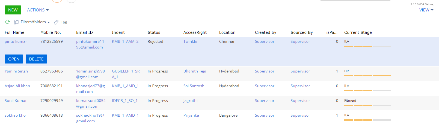Click the Filters/folders icon
The image size is (439, 124).
(16, 22)
